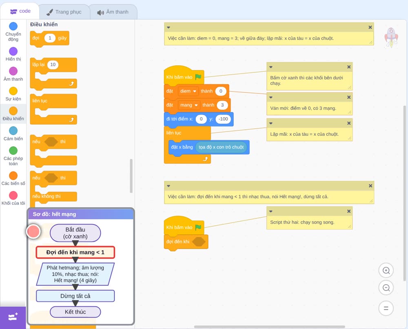Select the Sự kiện category circle
Image resolution: width=408 pixels, height=329 pixels.
tap(13, 91)
